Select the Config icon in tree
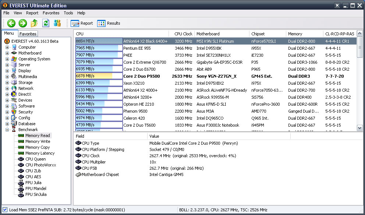The image size is (365, 215). (x=14, y=118)
